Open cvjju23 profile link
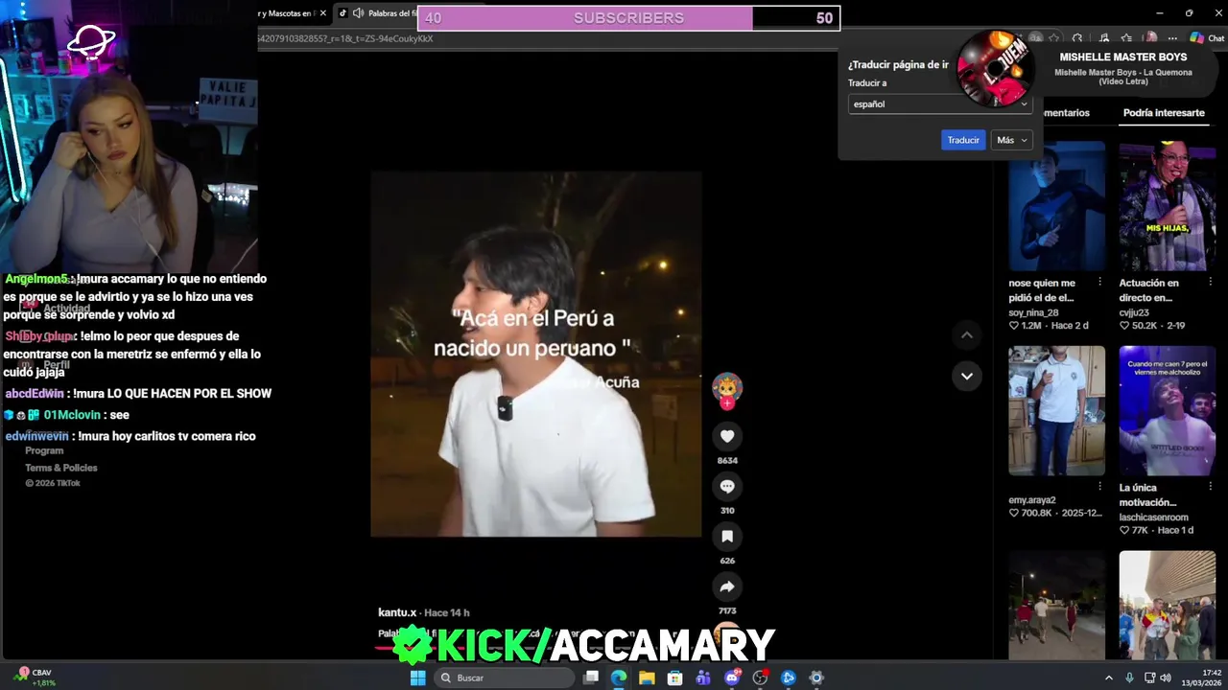Screen dimensions: 1228x690 point(1134,312)
